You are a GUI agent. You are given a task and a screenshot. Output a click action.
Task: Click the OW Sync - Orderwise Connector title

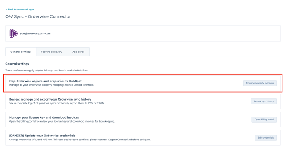point(38,16)
